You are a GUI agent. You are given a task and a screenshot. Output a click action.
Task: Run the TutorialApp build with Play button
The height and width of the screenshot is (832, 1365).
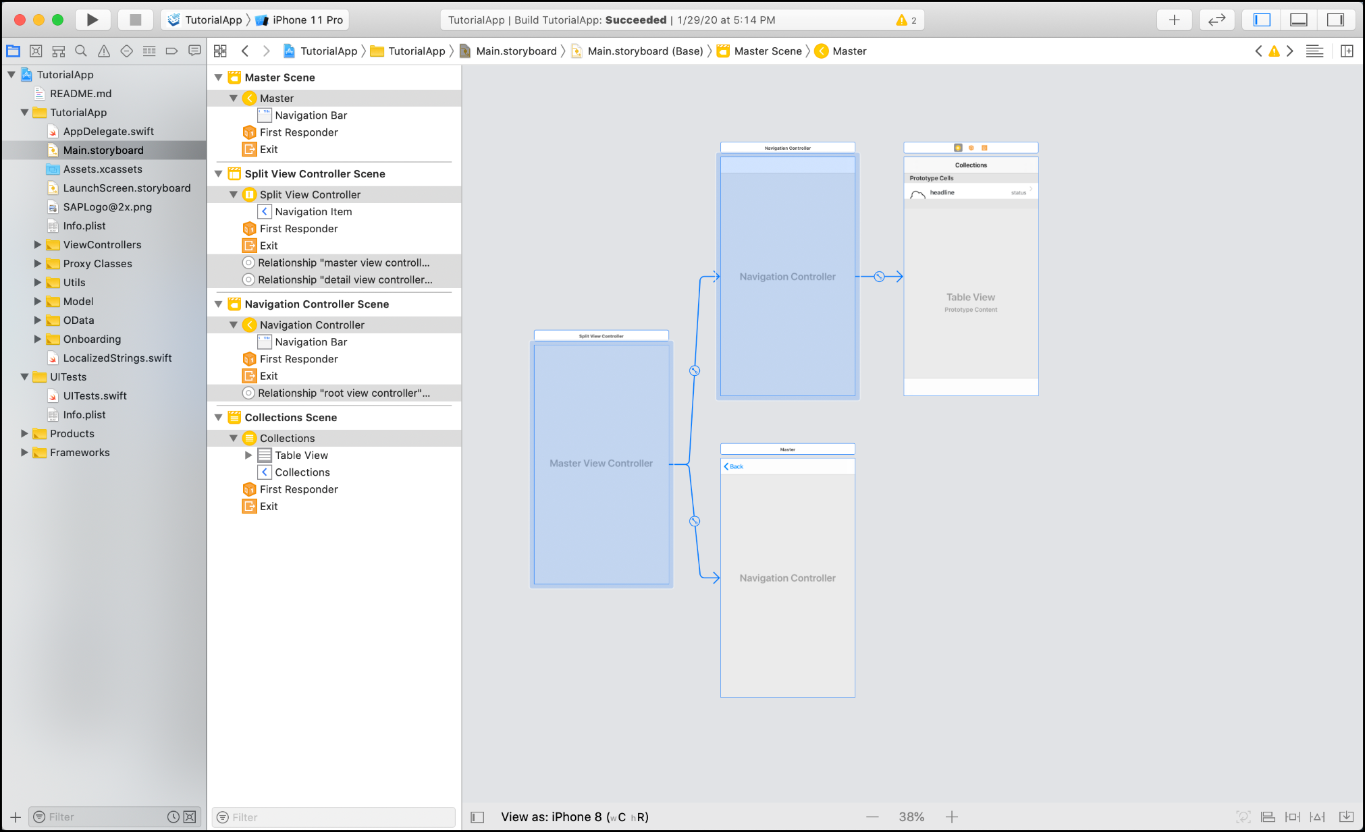tap(92, 20)
